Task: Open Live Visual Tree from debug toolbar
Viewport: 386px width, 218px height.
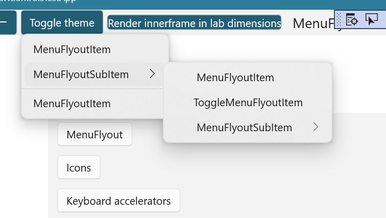Action: point(352,20)
